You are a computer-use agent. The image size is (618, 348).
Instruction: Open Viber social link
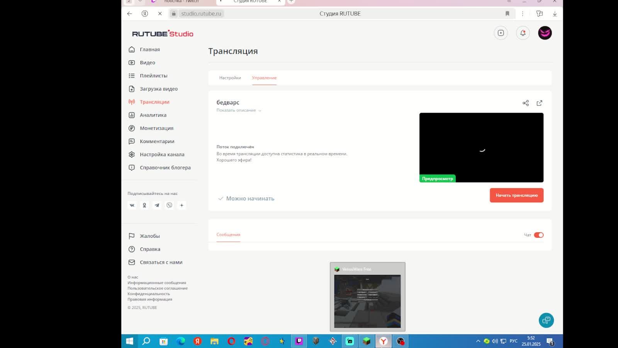tap(169, 205)
